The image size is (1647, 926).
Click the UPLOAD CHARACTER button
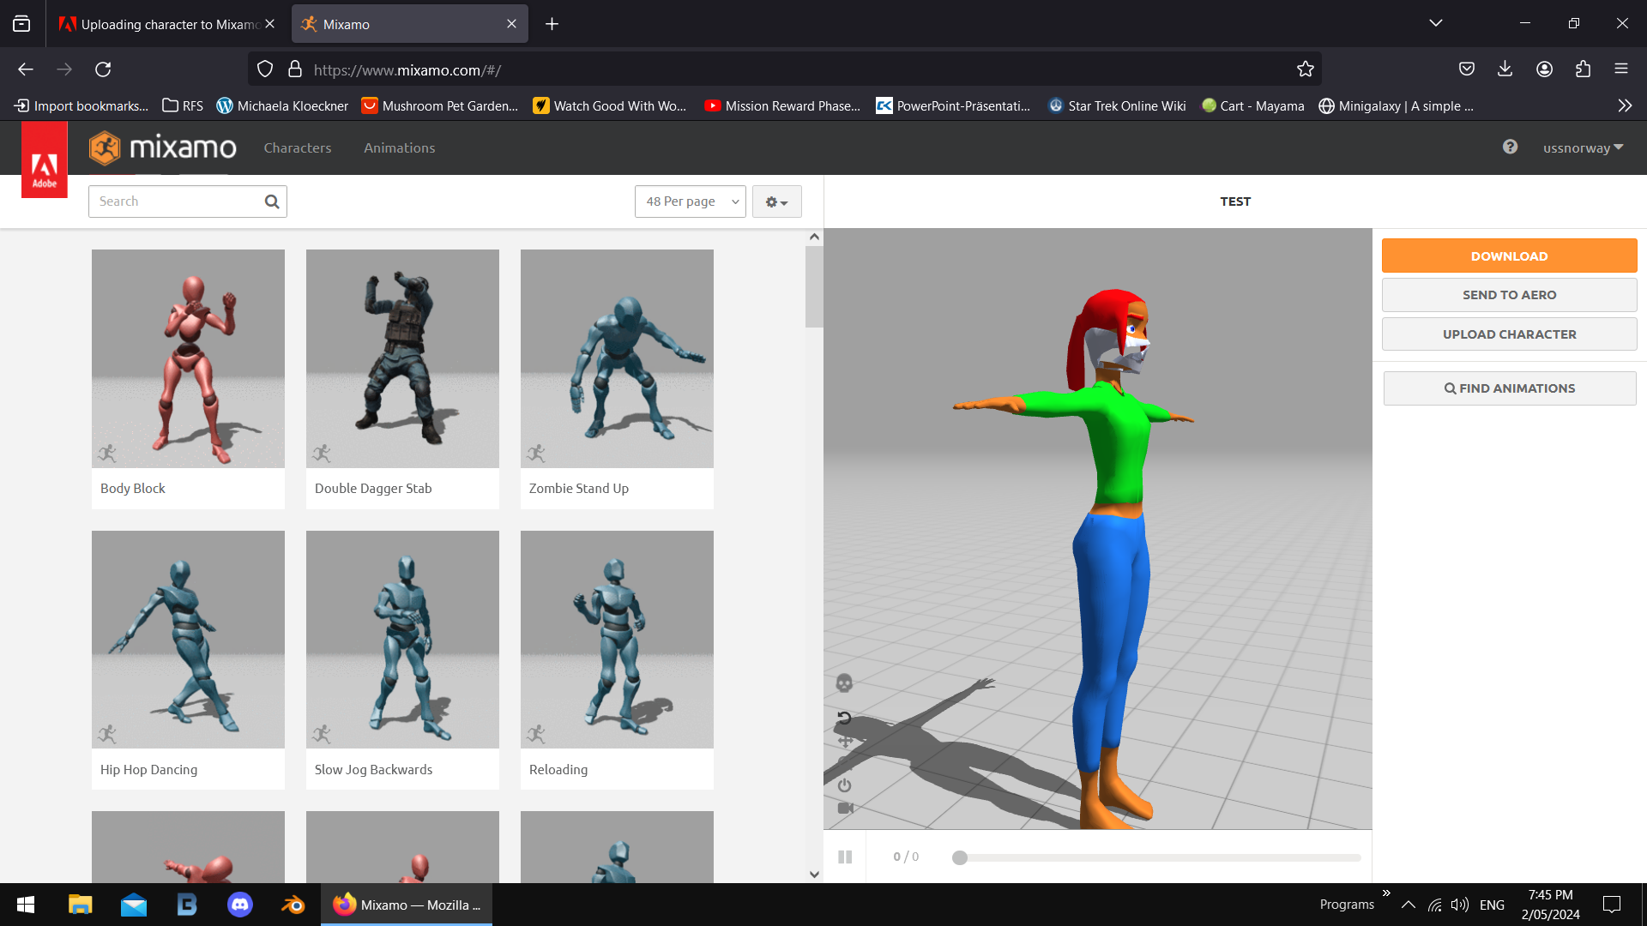click(1509, 334)
